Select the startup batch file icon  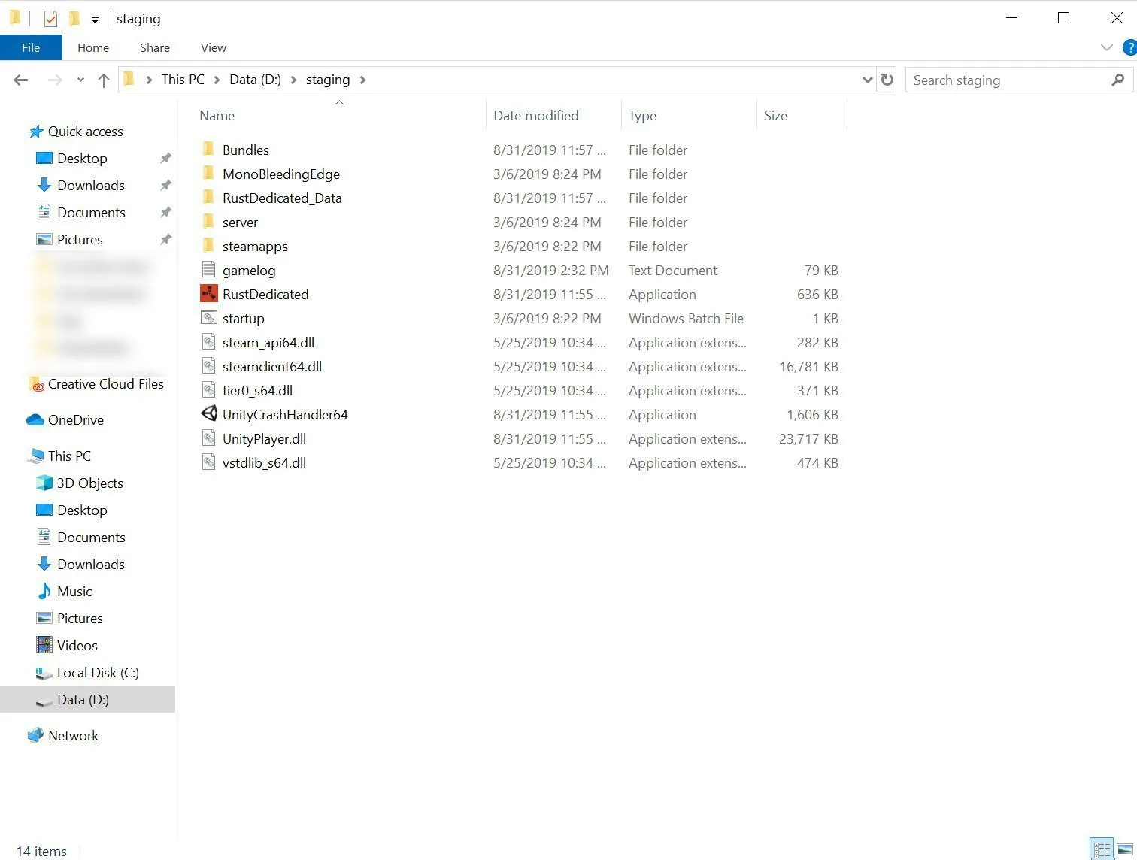[208, 318]
